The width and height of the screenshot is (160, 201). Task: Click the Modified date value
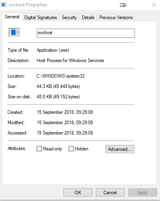pyautogui.click(x=65, y=123)
